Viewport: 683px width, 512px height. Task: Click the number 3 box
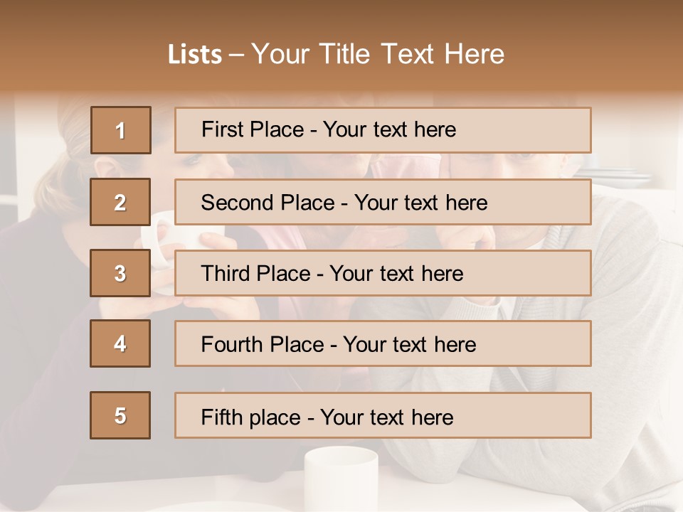tap(121, 273)
